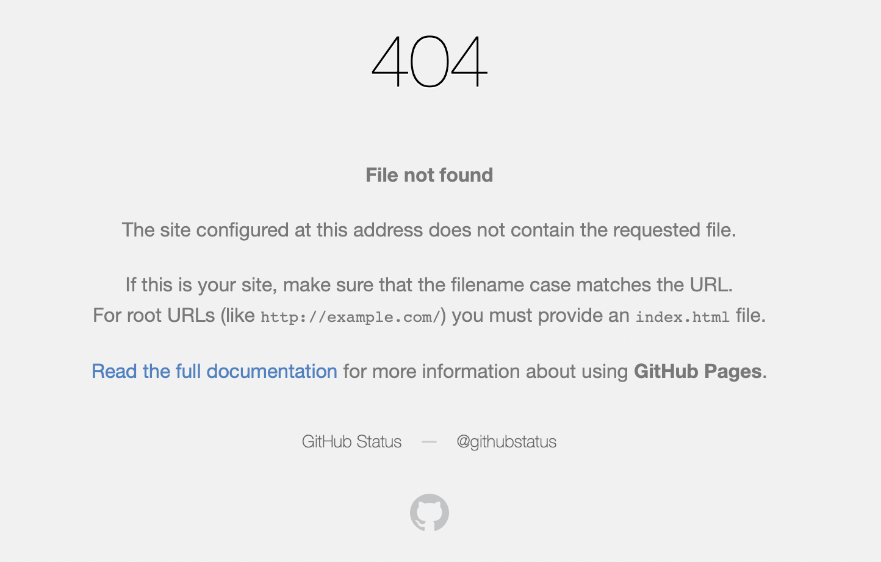
Task: Open the Read the full documentation link
Action: [x=214, y=371]
